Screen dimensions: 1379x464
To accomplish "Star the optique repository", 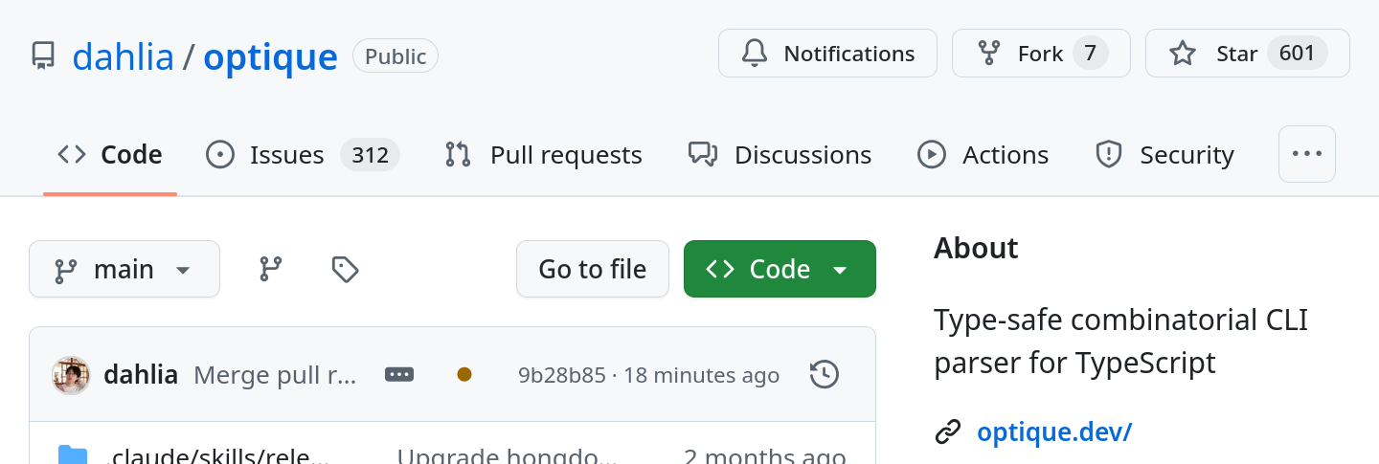I will click(x=1247, y=54).
